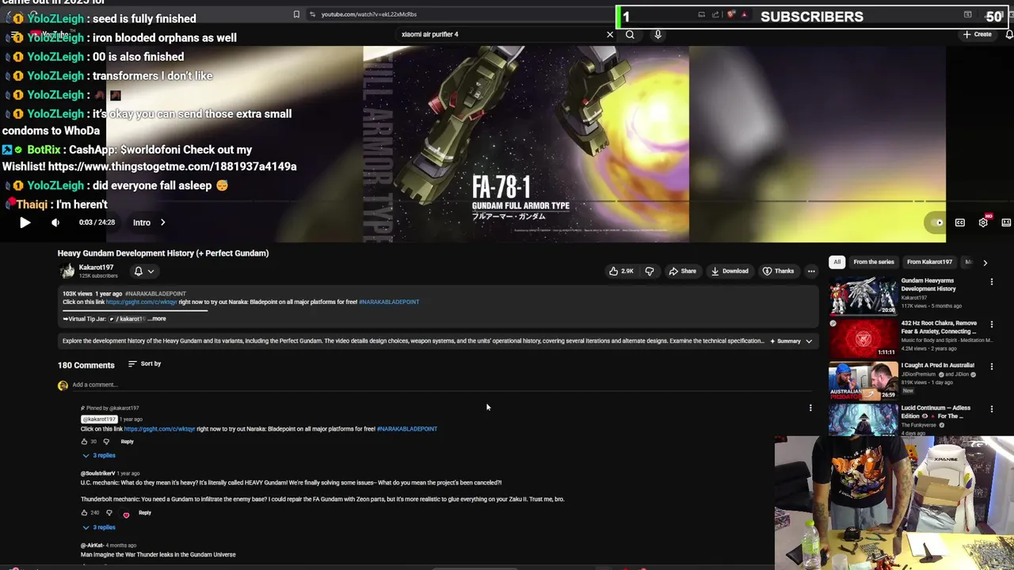Mute the video using the volume icon
Screen dimensions: 1014x570
55,222
